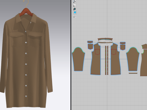Select the thin collar stand pattern piece
Image resolution: width=147 pixels, height=110 pixels.
[105, 42]
